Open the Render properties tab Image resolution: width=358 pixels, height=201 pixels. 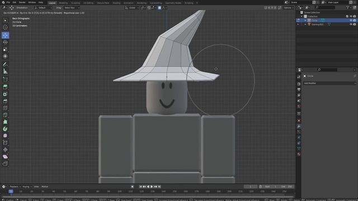click(299, 84)
